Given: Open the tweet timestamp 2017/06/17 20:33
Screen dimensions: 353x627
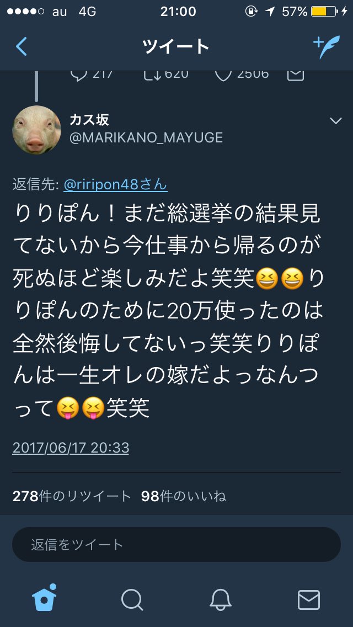Looking at the screenshot, I should pyautogui.click(x=71, y=448).
